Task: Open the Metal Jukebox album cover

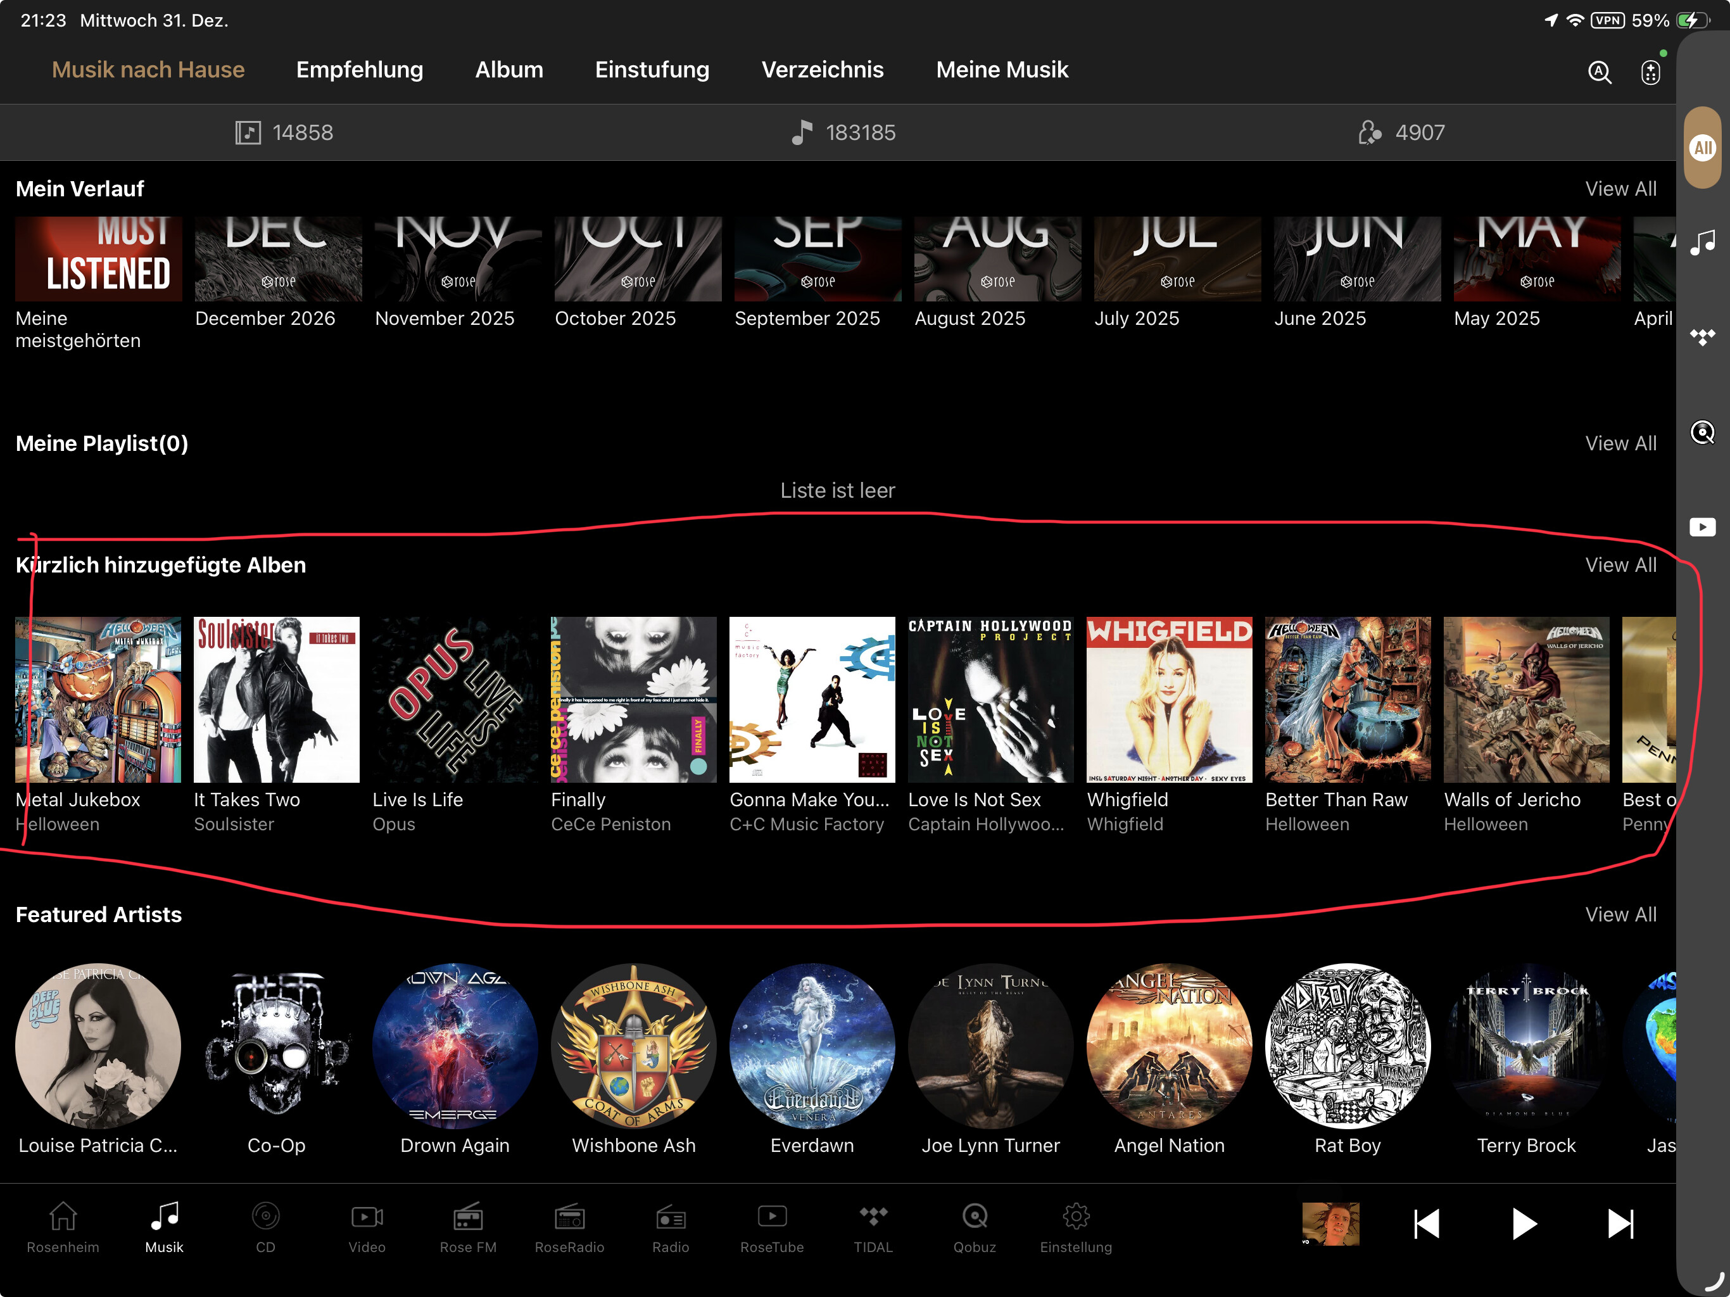Action: pyautogui.click(x=99, y=699)
